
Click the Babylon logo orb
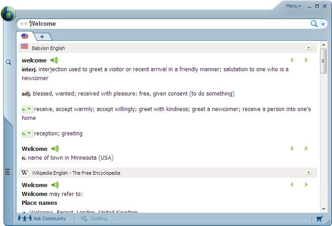[x=8, y=14]
